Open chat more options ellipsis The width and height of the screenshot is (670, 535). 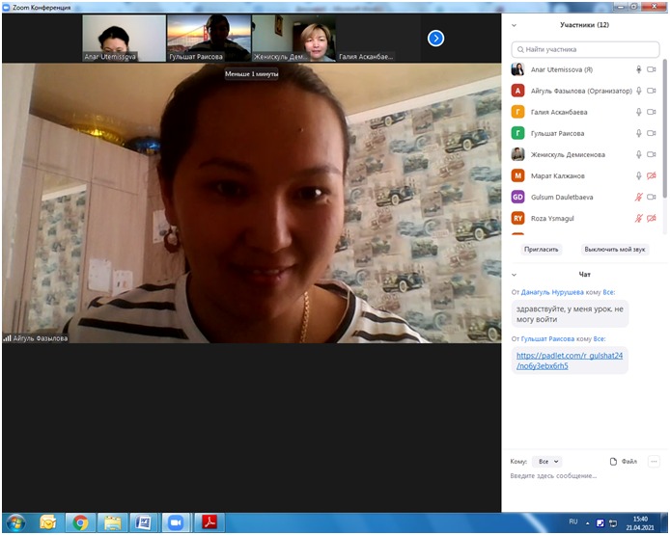[654, 462]
